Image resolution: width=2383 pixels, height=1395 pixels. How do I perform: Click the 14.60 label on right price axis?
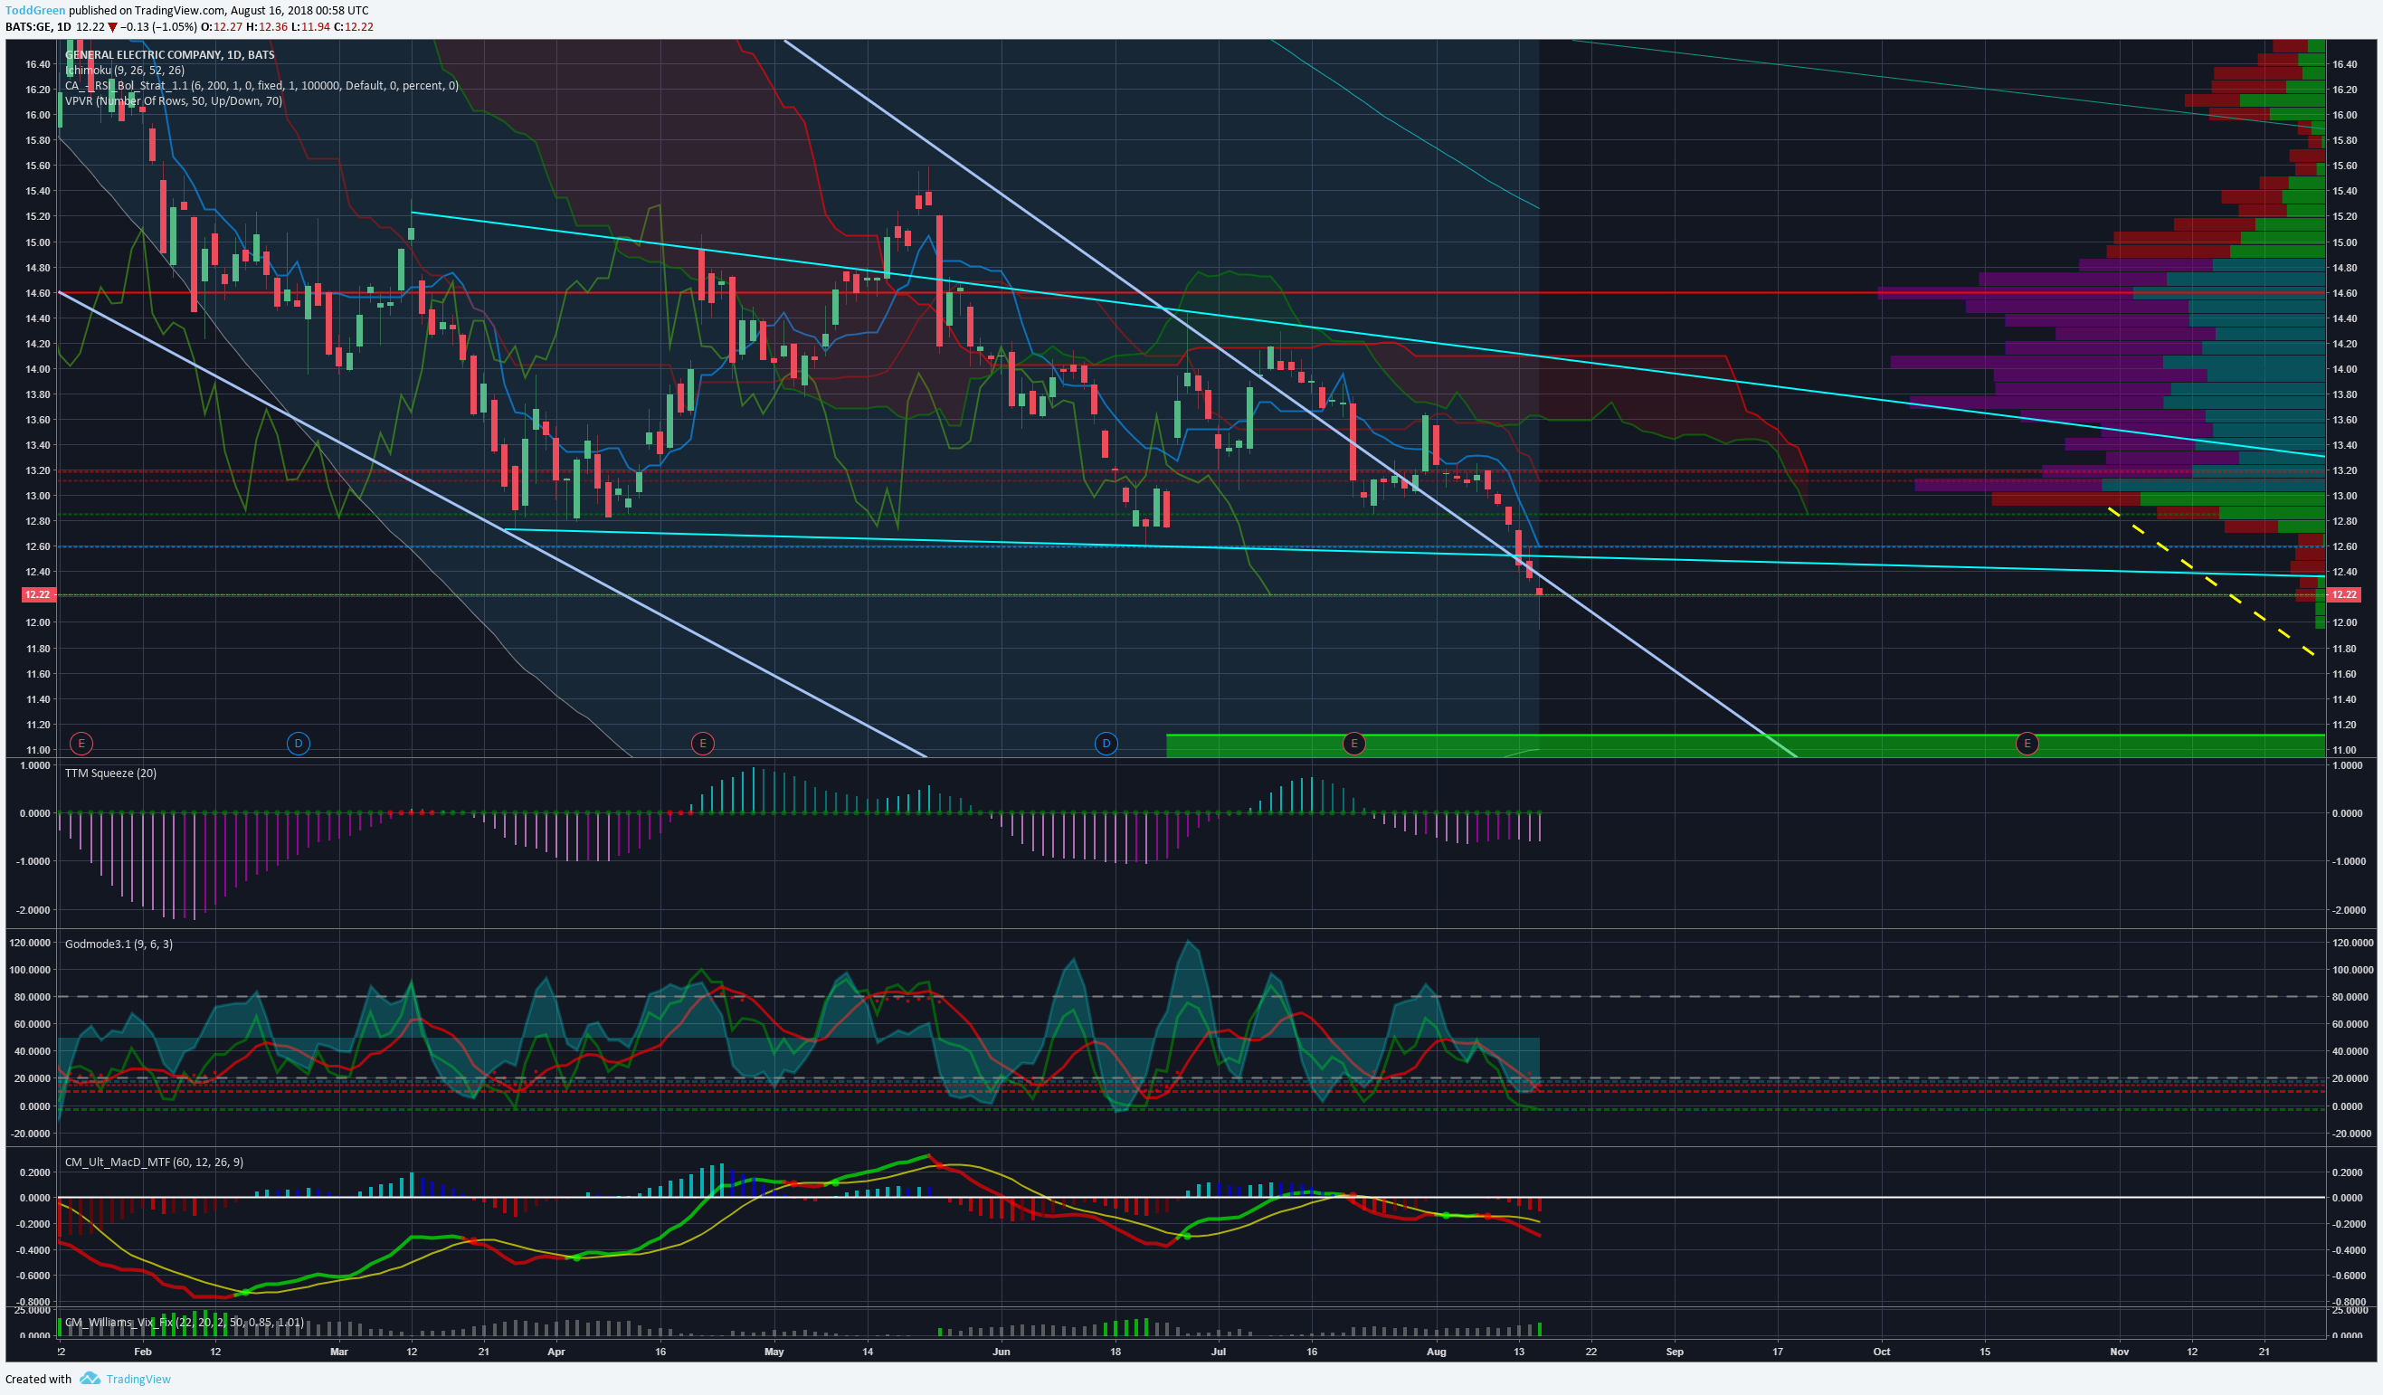coord(2344,293)
